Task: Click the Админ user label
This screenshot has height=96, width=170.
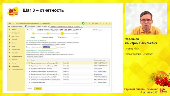Action: [x=96, y=23]
